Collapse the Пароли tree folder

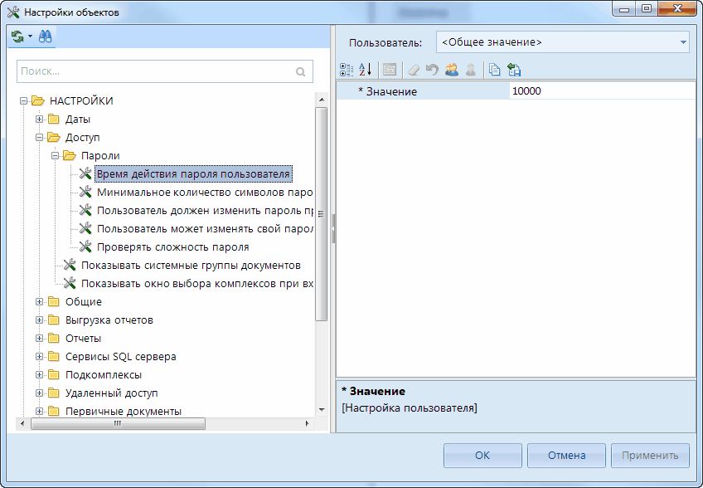point(55,156)
